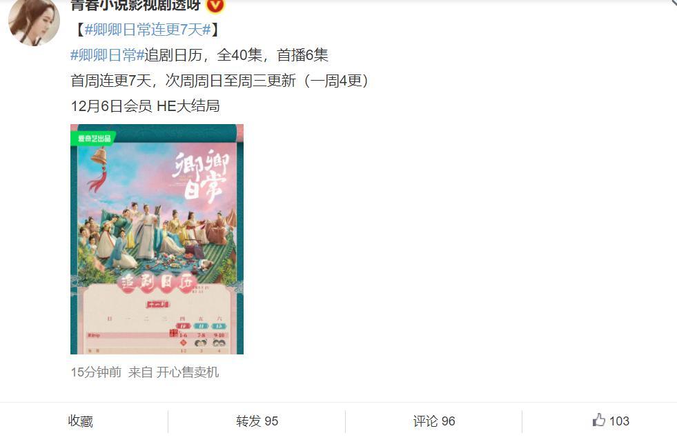Click the red 十一月 month tag

pyautogui.click(x=157, y=305)
